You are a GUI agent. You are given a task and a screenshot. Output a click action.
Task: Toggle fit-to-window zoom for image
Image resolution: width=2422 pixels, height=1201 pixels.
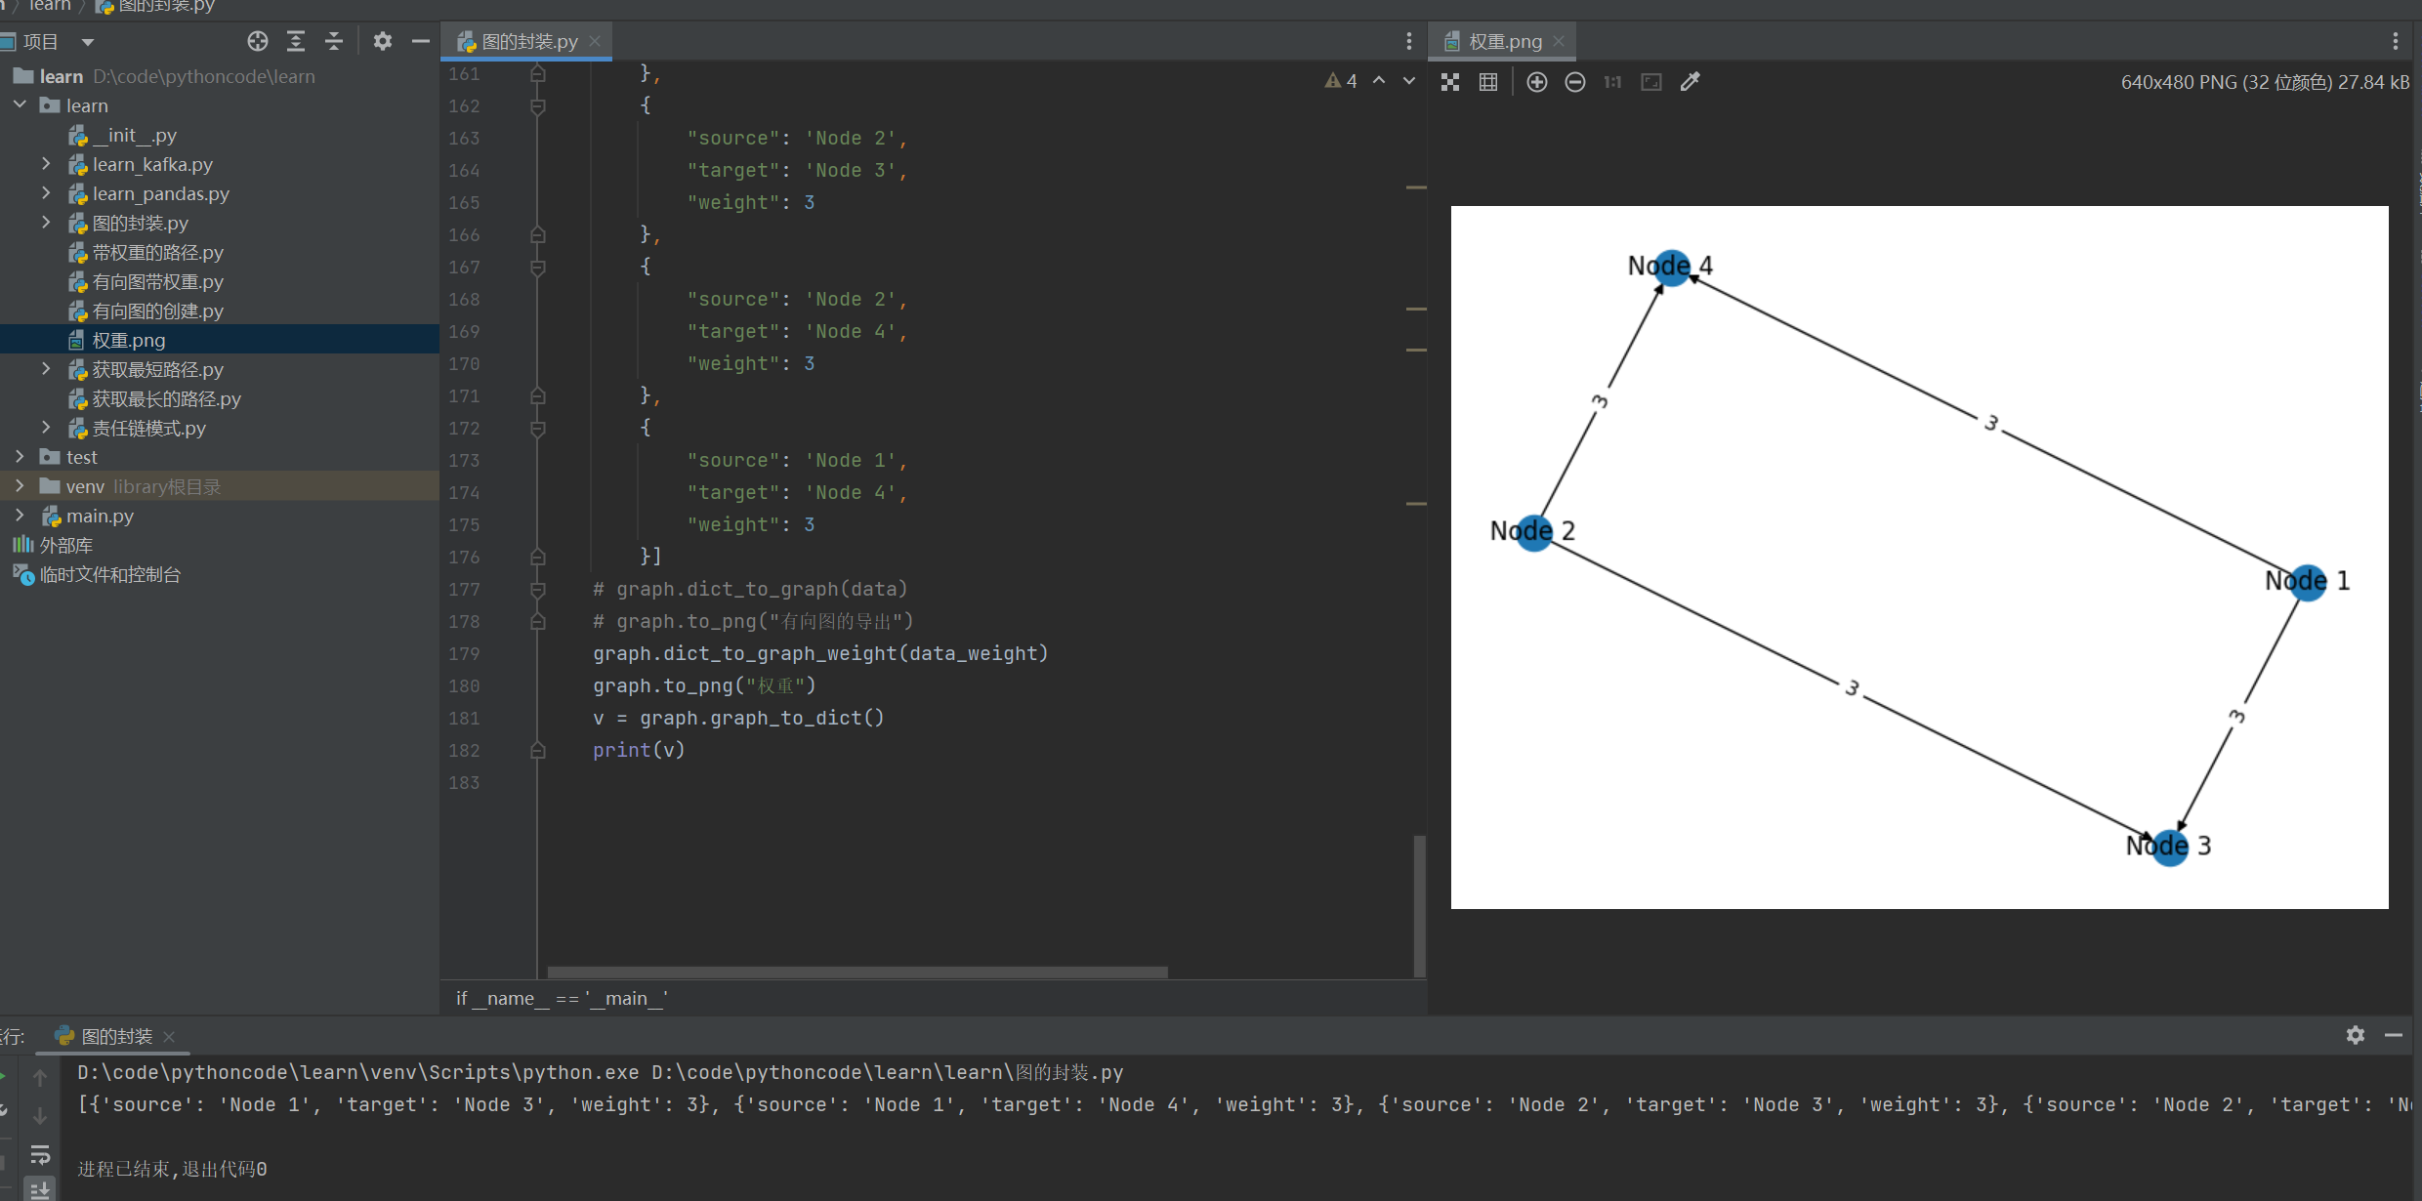pos(1650,82)
